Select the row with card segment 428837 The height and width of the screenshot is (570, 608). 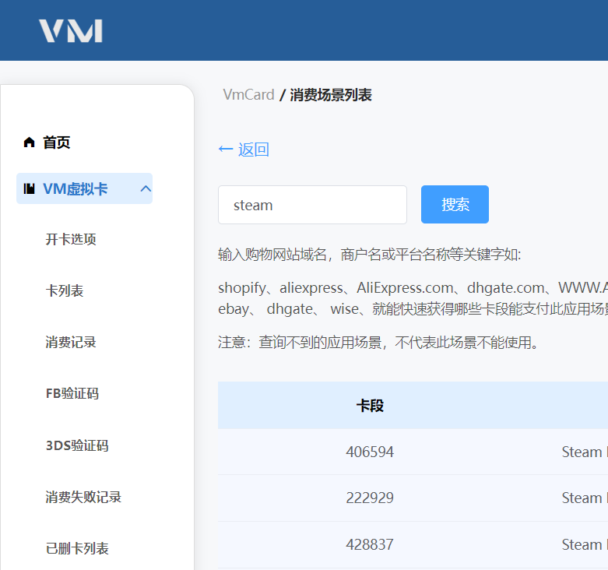[370, 544]
